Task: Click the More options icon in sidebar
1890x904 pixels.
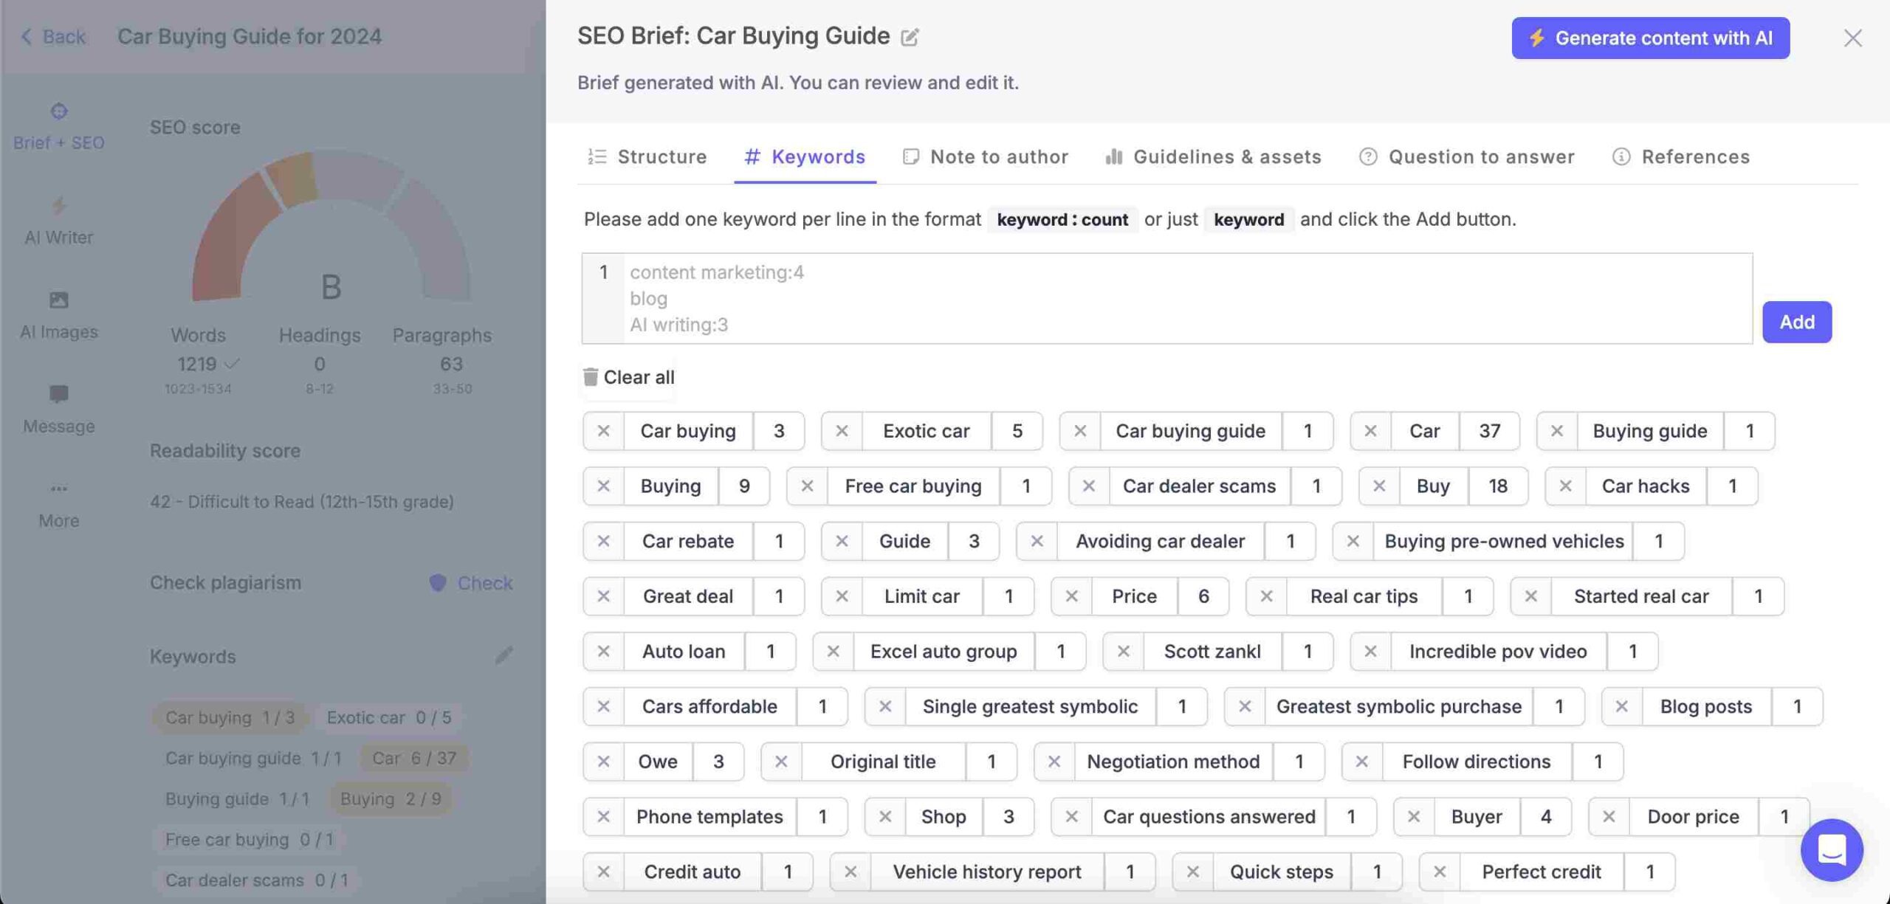Action: pos(58,489)
